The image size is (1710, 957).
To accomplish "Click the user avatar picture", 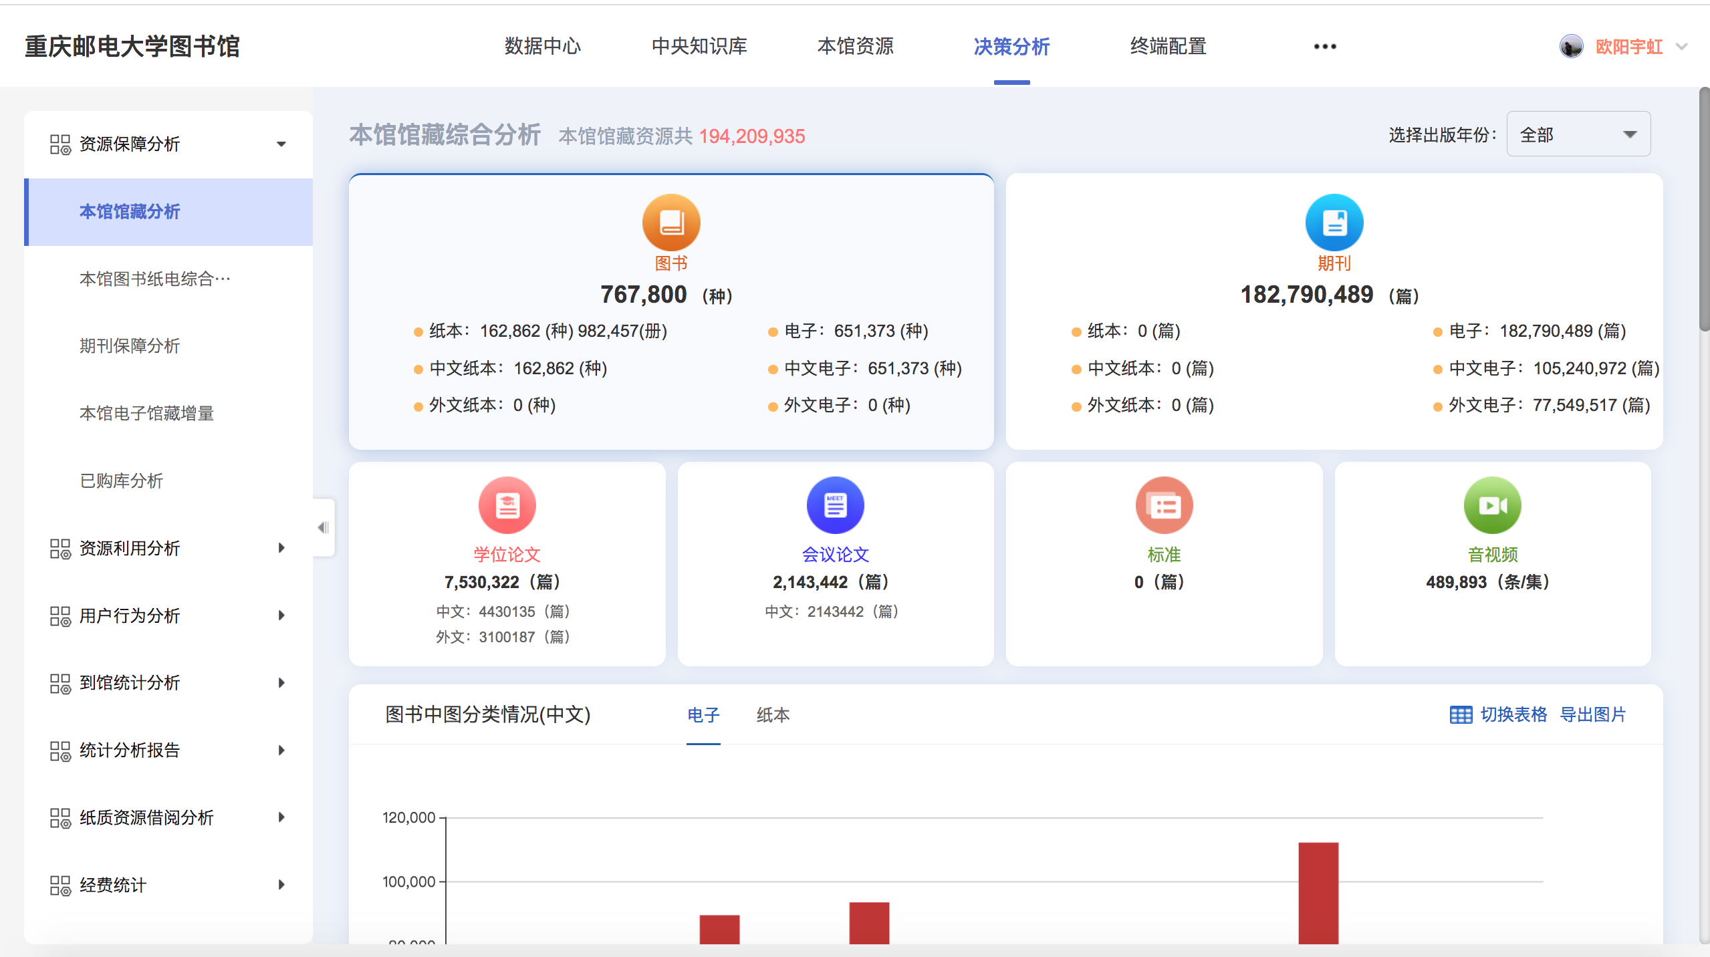I will pos(1571,47).
